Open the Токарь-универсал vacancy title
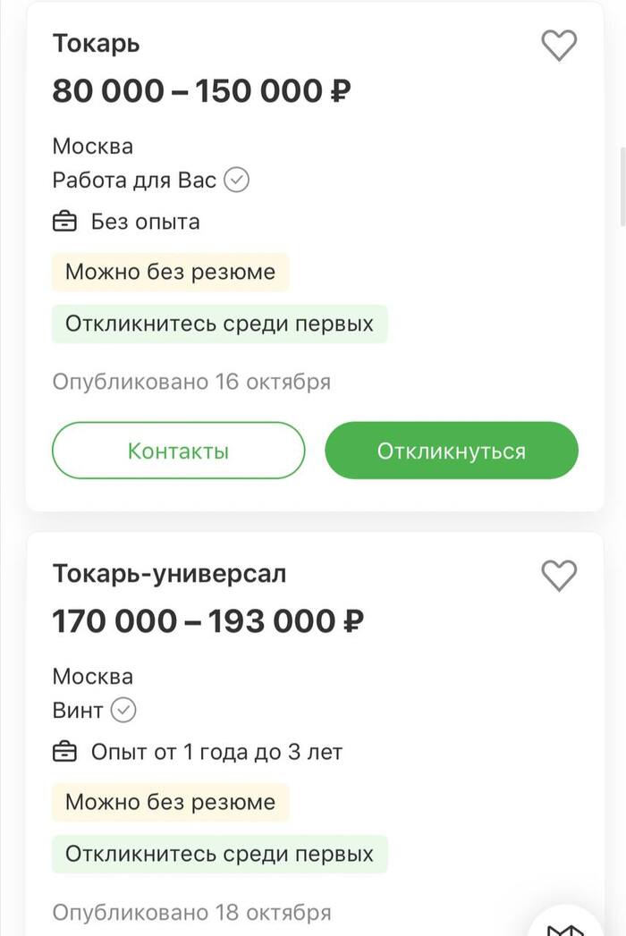The image size is (626, 936). click(169, 573)
